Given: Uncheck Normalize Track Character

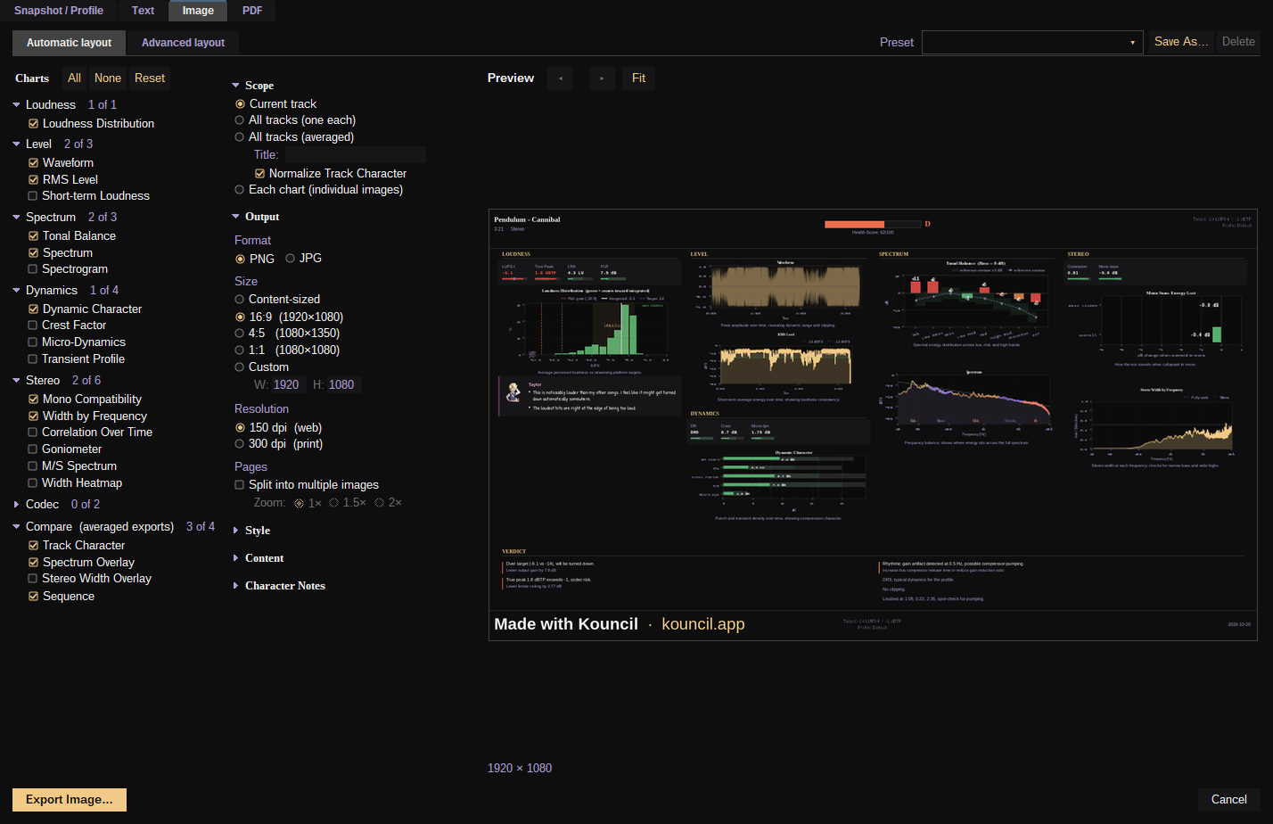Looking at the screenshot, I should 259,174.
